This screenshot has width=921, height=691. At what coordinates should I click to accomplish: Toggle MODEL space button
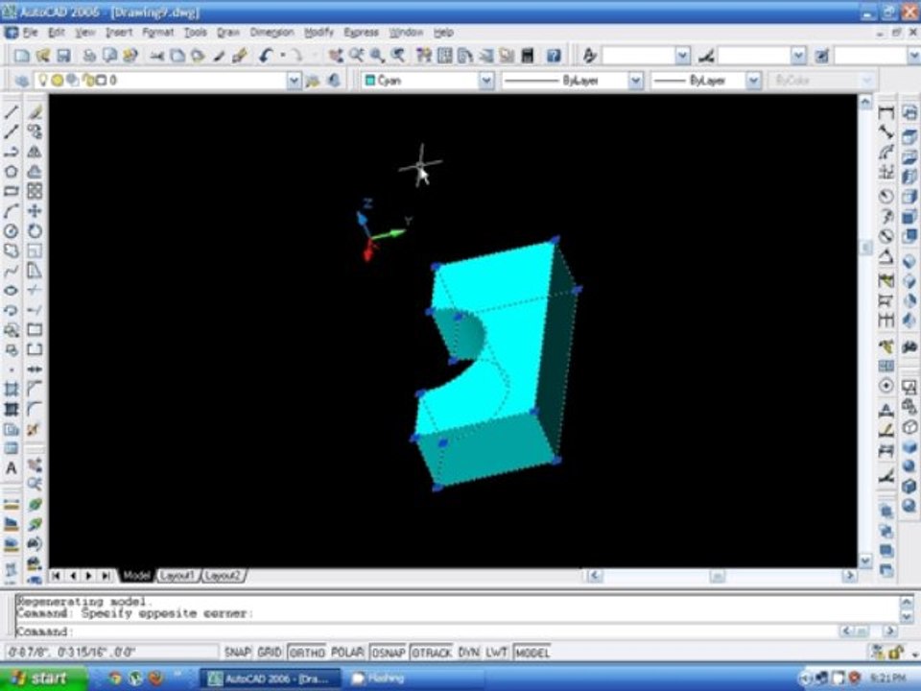point(532,653)
